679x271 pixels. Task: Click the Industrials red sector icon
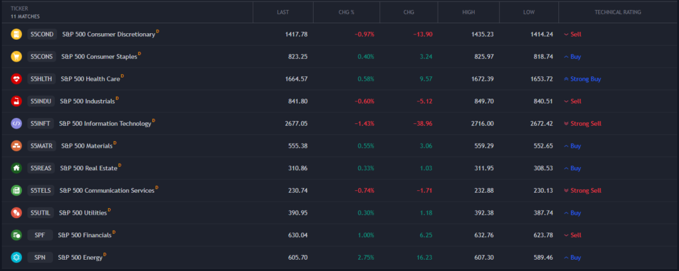pyautogui.click(x=17, y=101)
